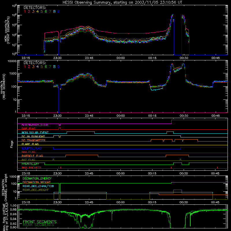231x231 pixels.
Task: Click the ECLIPSE_FLAG label
Action: pyautogui.click(x=31, y=148)
